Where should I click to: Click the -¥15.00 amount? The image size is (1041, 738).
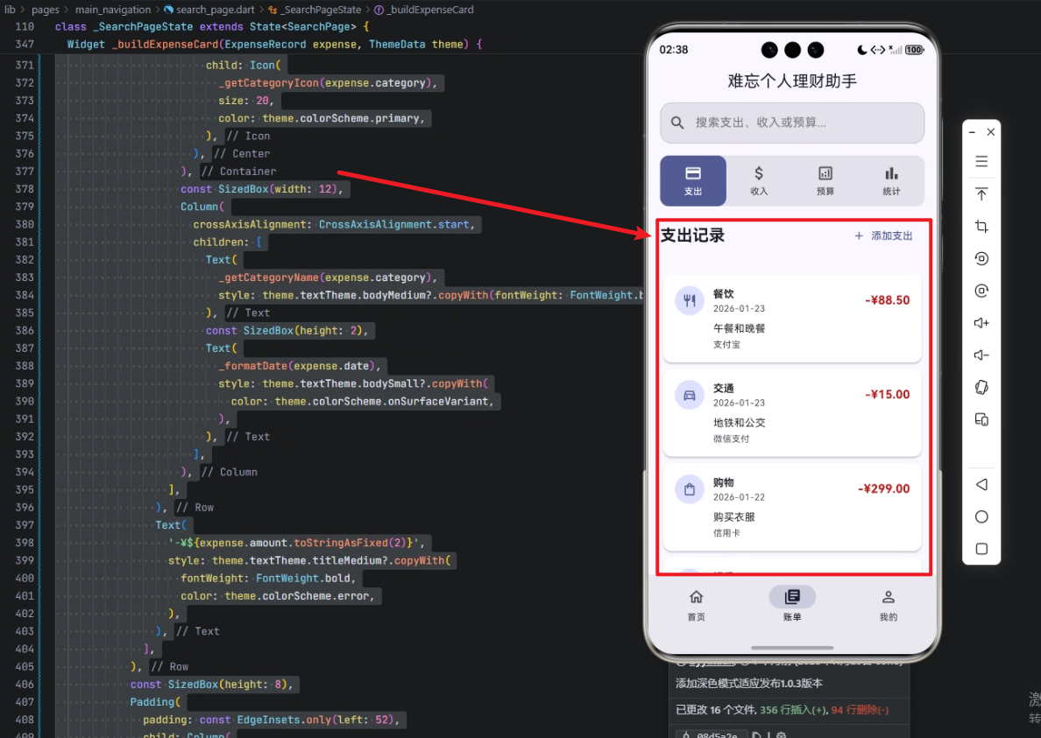pyautogui.click(x=887, y=395)
